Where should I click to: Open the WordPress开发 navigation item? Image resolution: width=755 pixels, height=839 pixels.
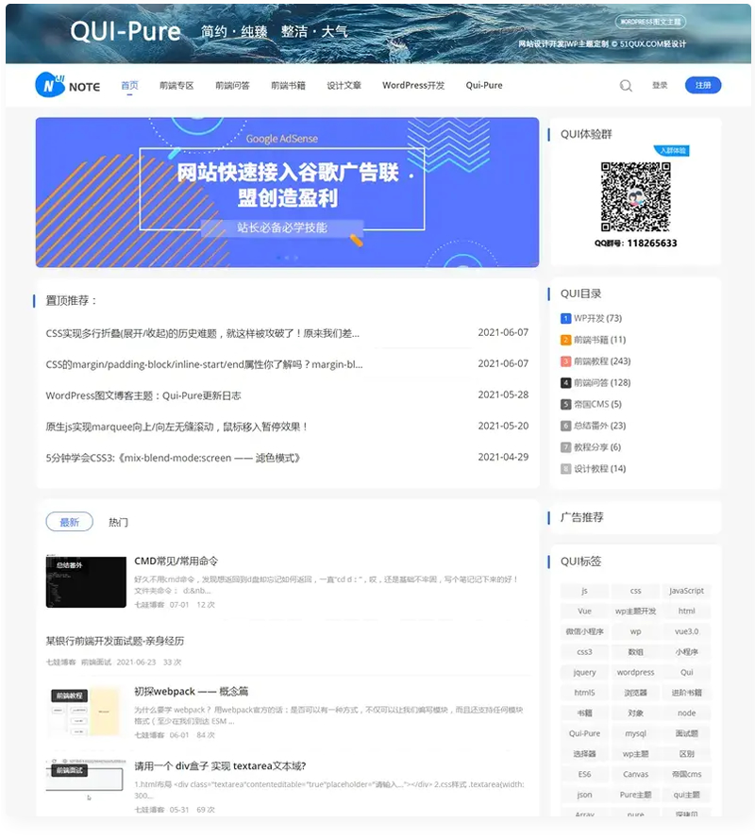(412, 85)
